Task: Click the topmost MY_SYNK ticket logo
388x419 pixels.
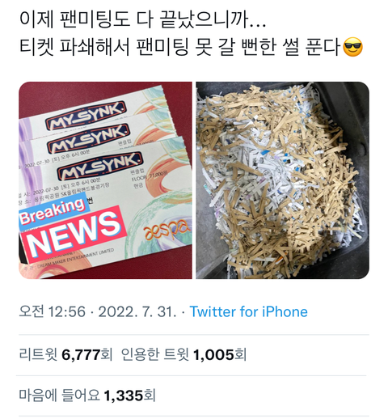Action: click(86, 115)
